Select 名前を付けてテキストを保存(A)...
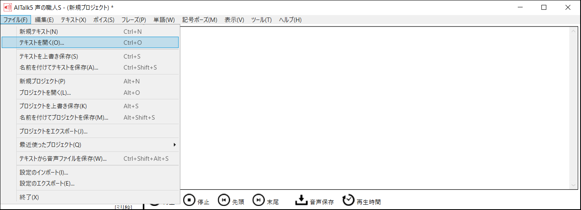Viewport: 581px width, 210px height. coord(90,68)
